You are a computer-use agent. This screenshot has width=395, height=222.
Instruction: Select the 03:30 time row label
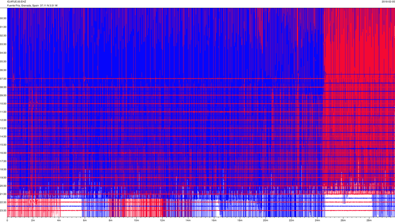(x=3, y=44)
